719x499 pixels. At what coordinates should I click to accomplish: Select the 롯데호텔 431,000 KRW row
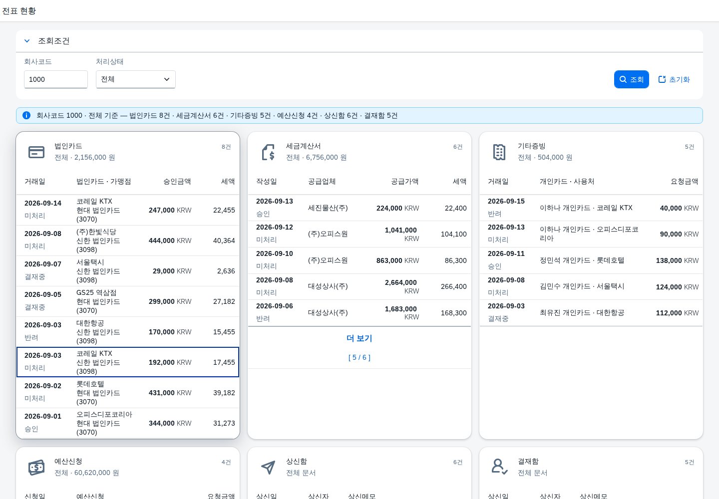click(128, 393)
